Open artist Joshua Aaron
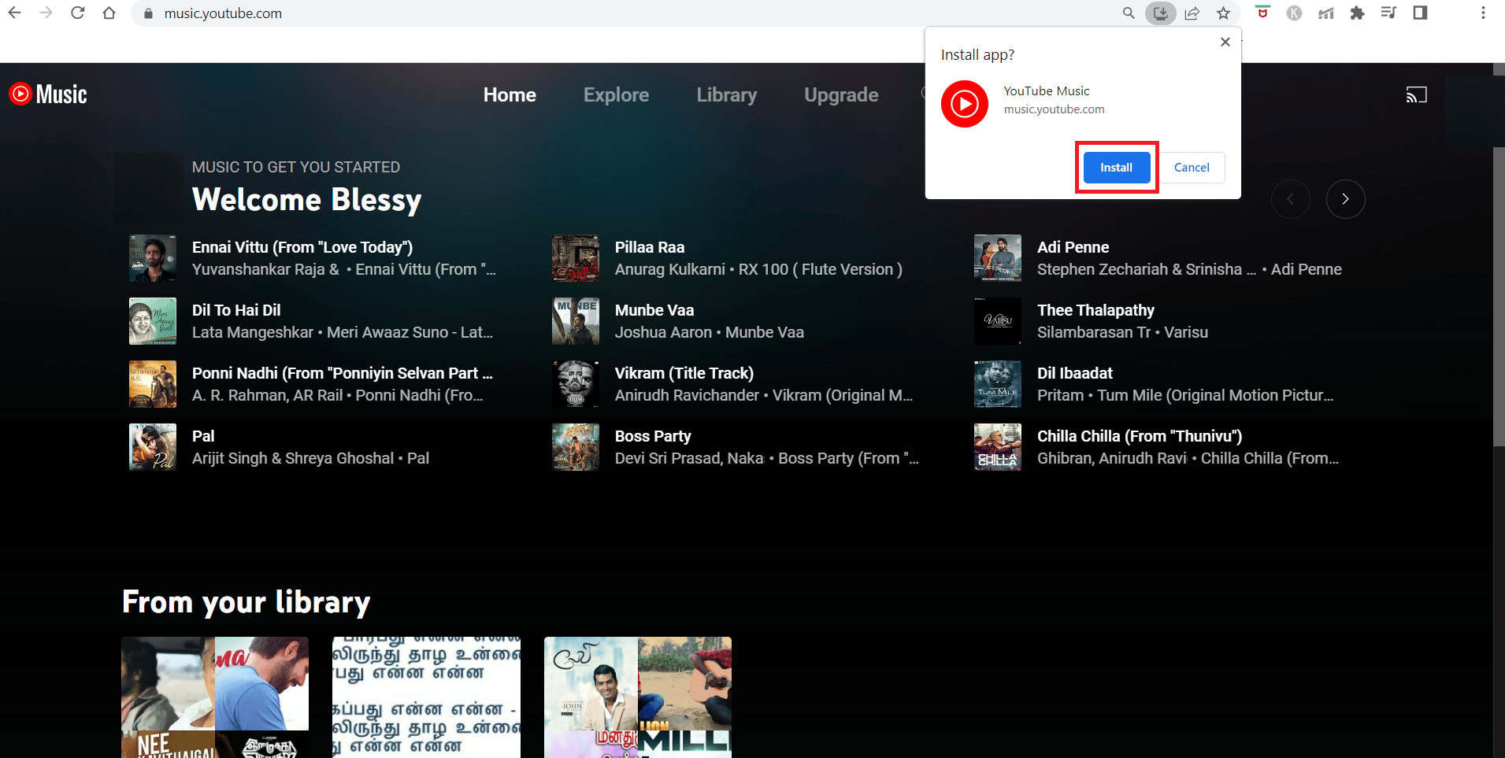This screenshot has height=758, width=1505. (663, 332)
